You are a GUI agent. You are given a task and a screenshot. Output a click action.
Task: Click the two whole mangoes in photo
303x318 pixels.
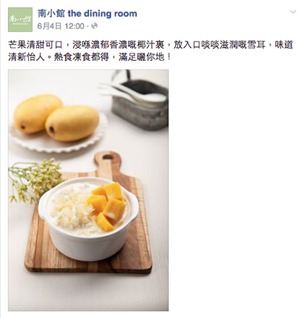pyautogui.click(x=56, y=117)
